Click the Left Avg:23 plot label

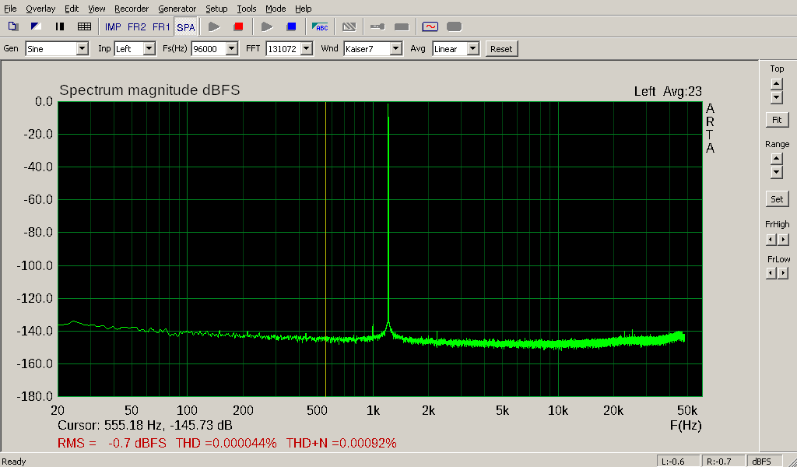click(x=668, y=92)
